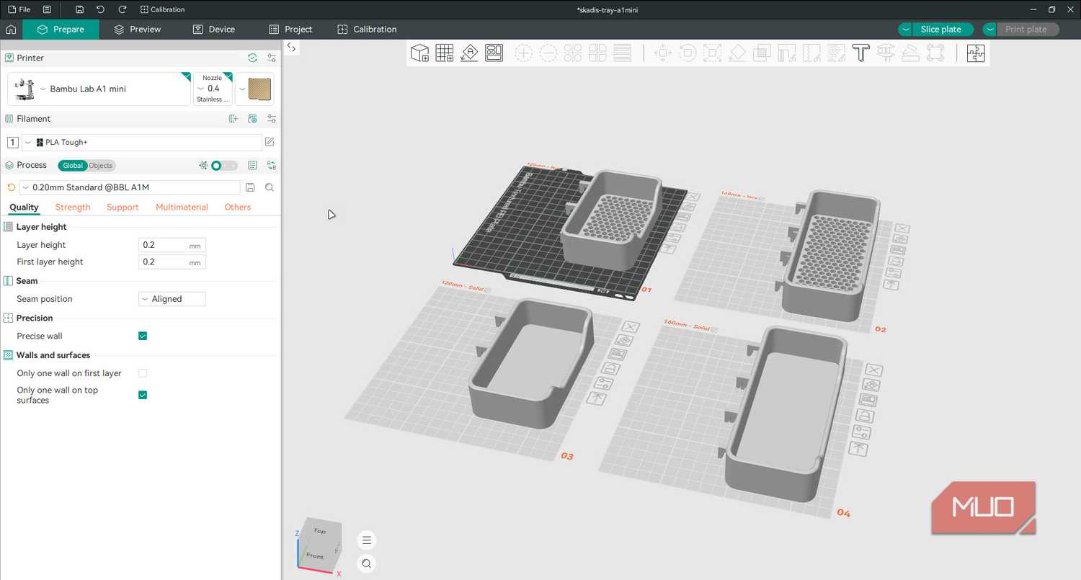Open the Nozzle 0.4 dropdown
1081x580 pixels.
point(213,89)
